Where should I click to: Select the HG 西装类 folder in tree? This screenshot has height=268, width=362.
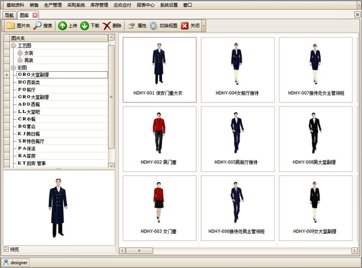32,82
